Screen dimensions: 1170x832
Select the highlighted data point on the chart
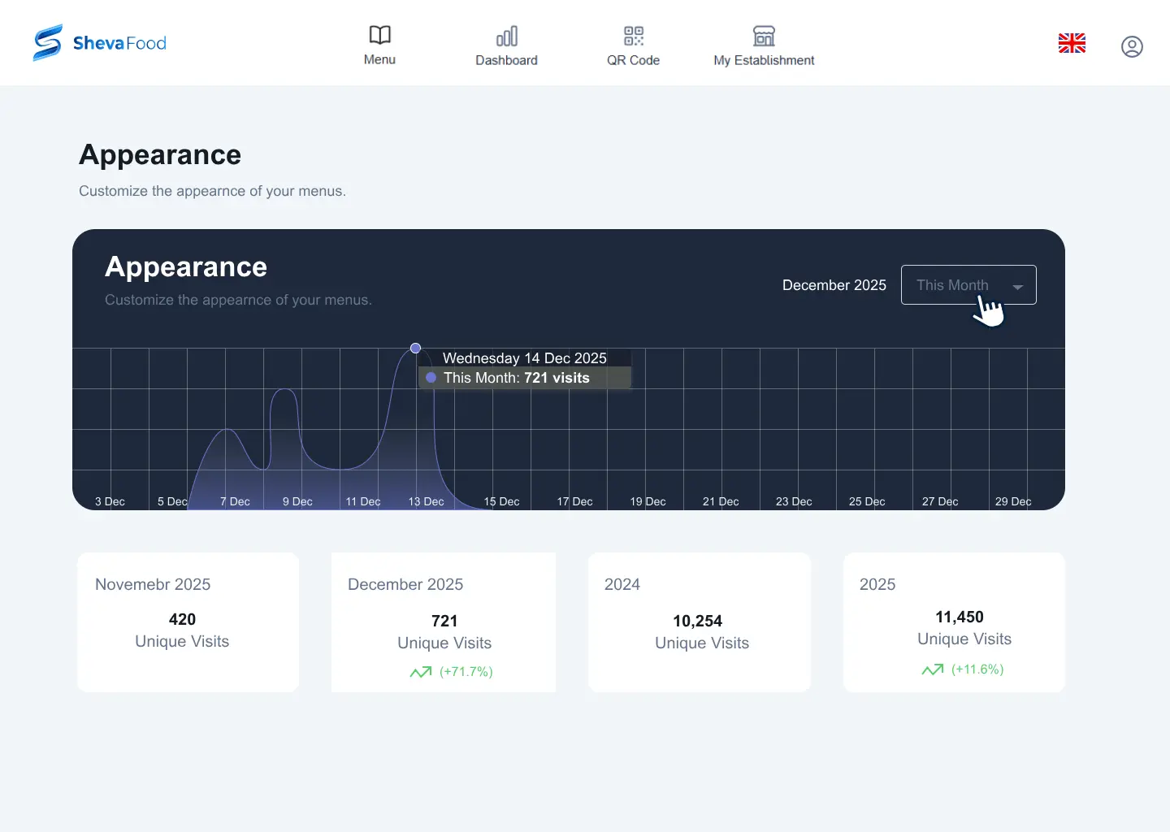click(415, 348)
